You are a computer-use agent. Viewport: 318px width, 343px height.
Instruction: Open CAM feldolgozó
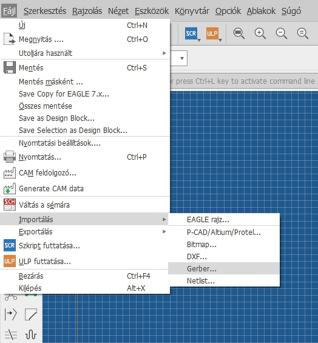85,173
